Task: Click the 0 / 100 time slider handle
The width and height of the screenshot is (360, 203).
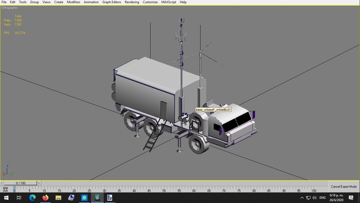Action: pyautogui.click(x=21, y=183)
